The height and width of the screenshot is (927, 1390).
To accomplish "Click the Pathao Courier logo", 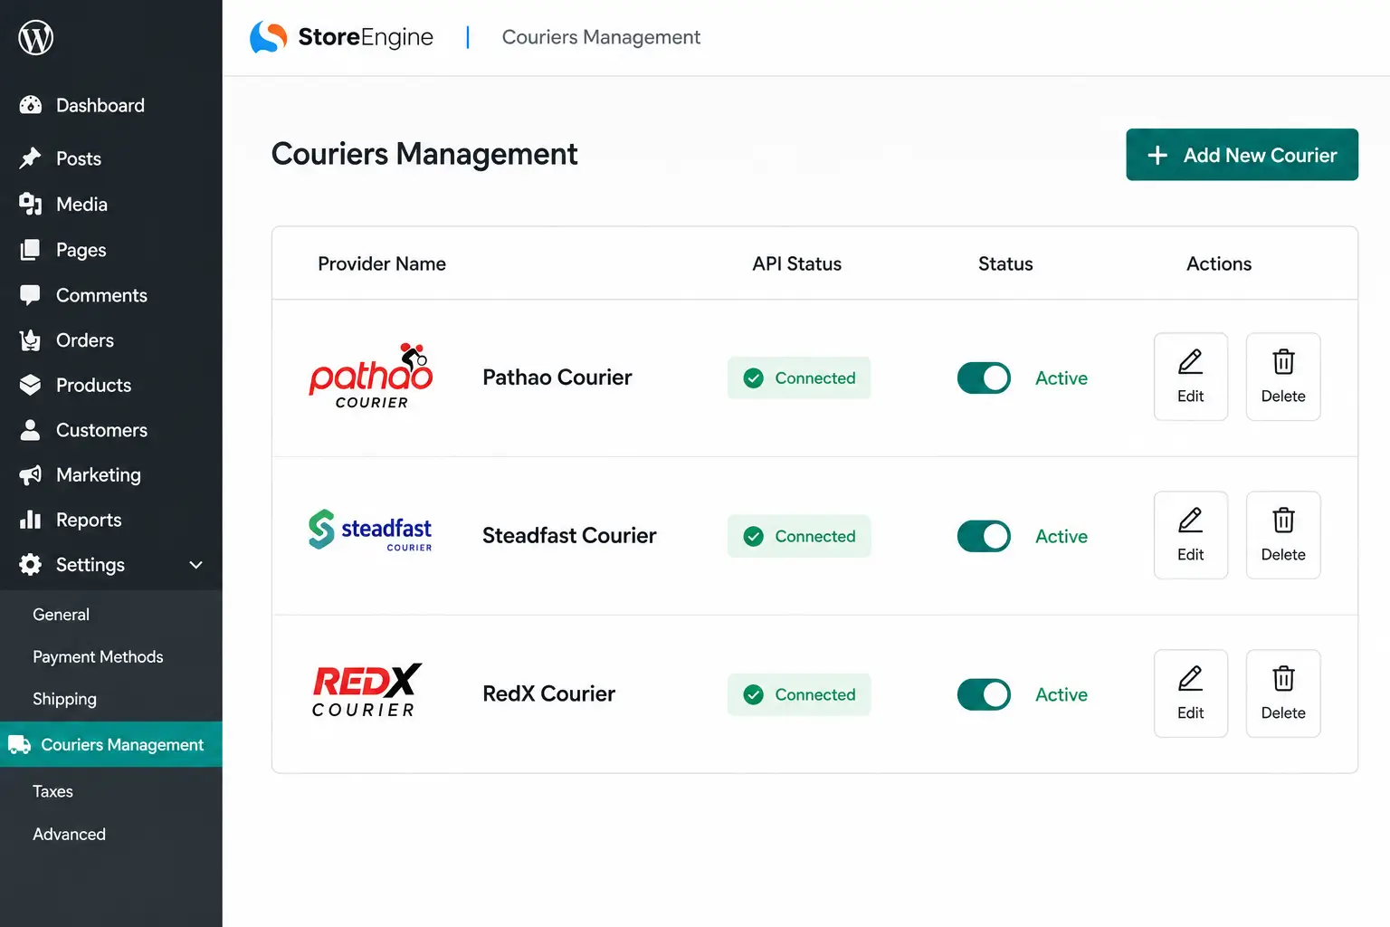I will (371, 377).
